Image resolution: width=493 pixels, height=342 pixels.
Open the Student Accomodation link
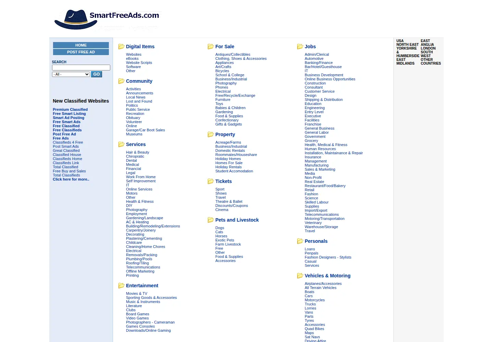(x=234, y=171)
